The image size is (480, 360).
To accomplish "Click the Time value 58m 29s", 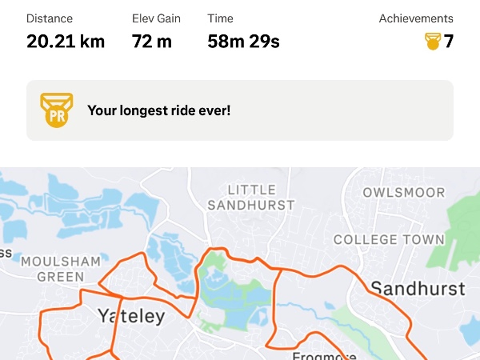I will click(243, 41).
